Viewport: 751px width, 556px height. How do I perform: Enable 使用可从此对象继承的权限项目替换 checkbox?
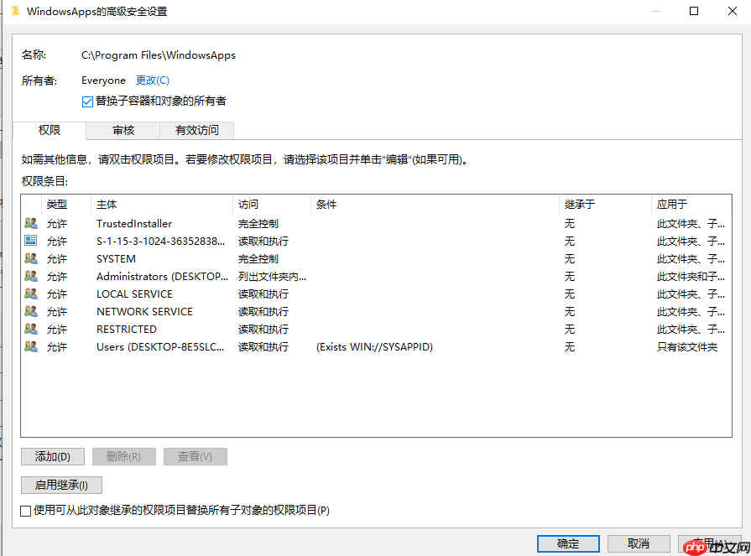(26, 511)
